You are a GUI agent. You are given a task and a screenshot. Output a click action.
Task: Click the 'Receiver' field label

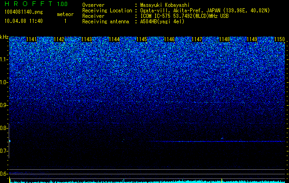(x=93, y=16)
